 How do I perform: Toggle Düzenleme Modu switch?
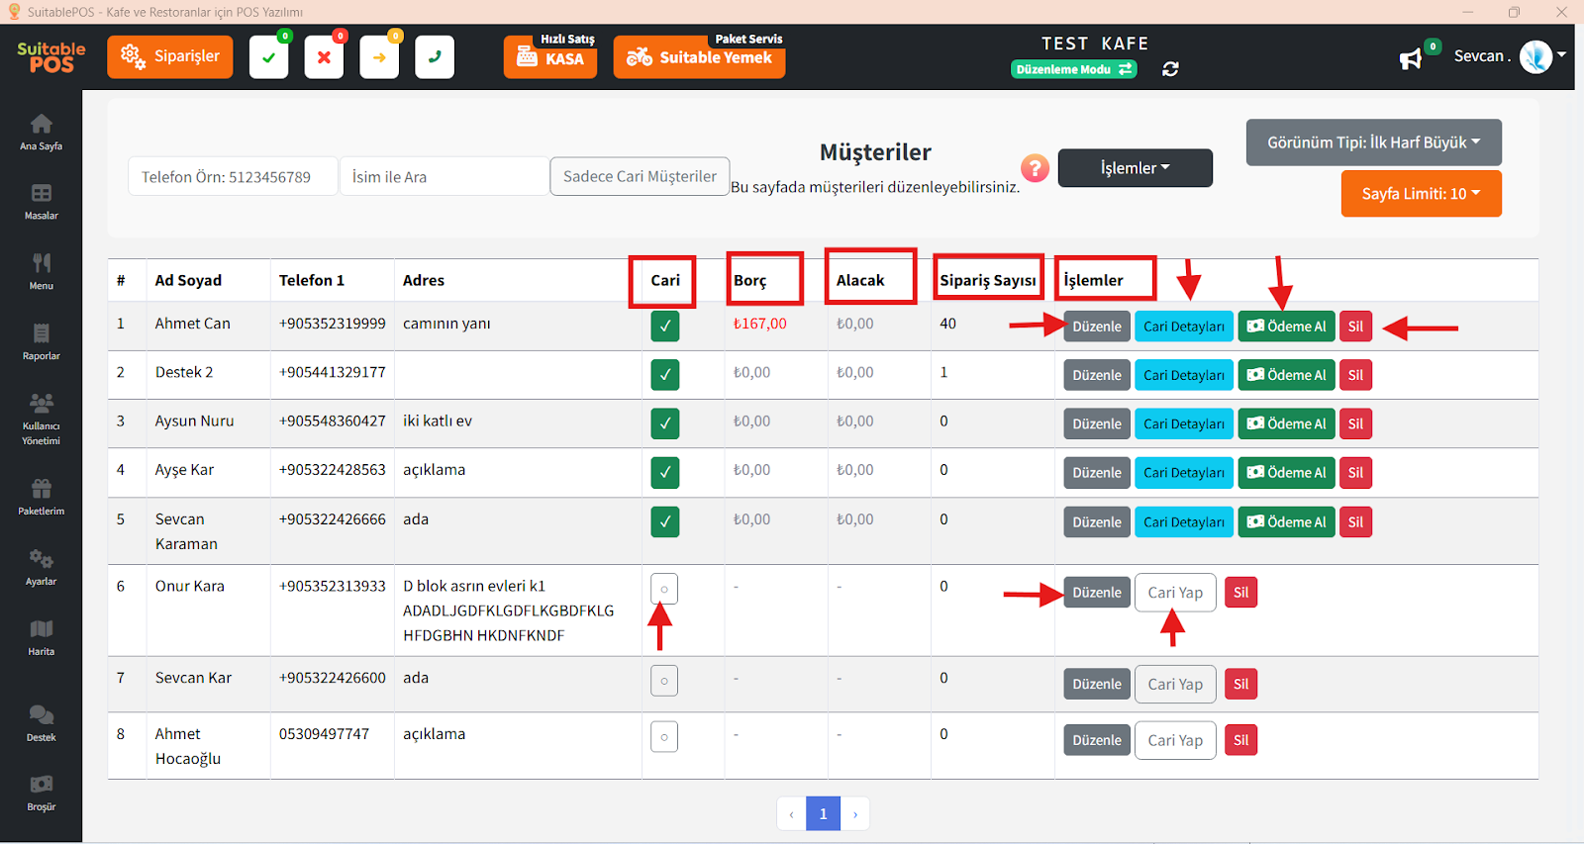click(x=1073, y=69)
